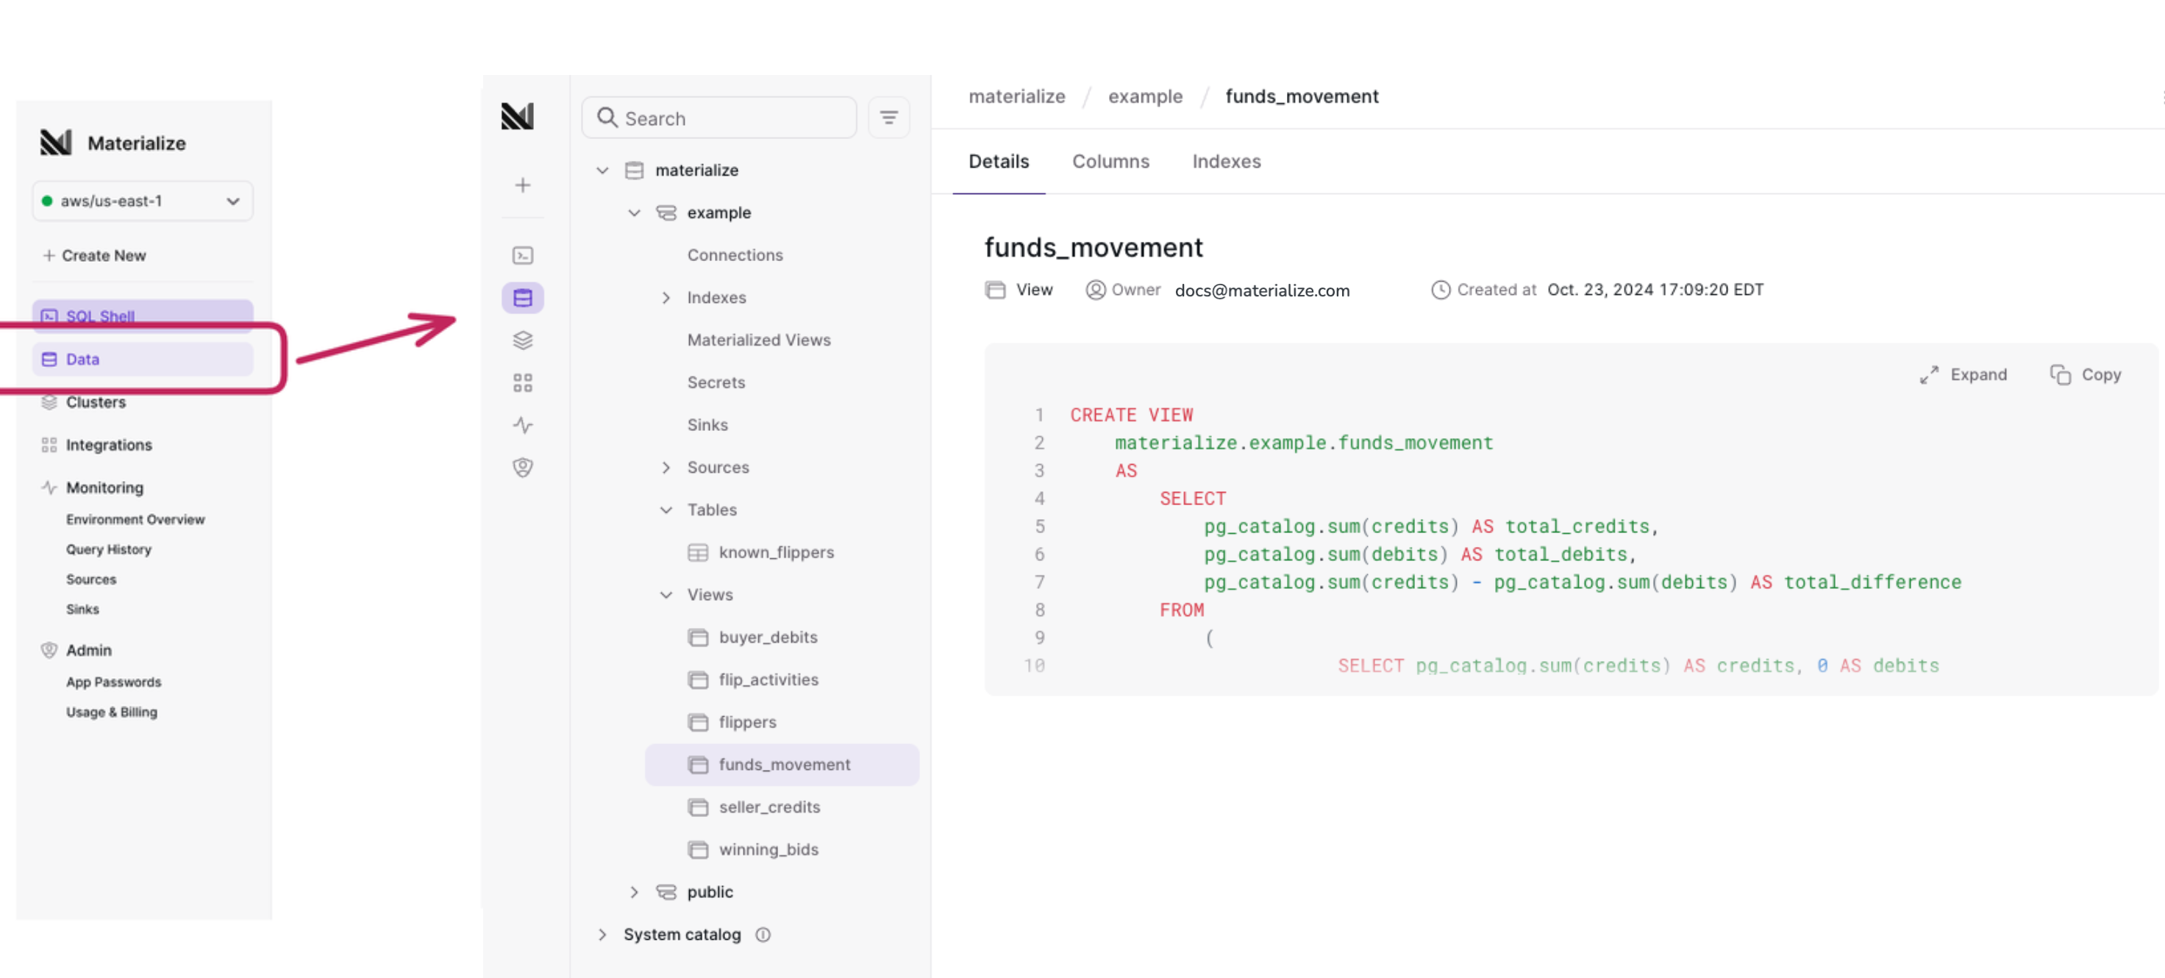This screenshot has width=2165, height=978.
Task: Expand the Sources tree item
Action: pyautogui.click(x=668, y=467)
